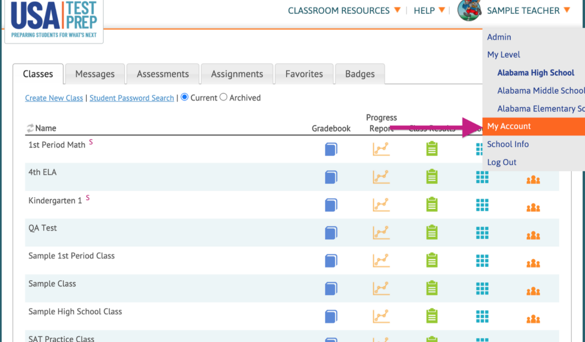View Progress Report chart icon for 4th ELA
This screenshot has width=585, height=342.
point(381,177)
